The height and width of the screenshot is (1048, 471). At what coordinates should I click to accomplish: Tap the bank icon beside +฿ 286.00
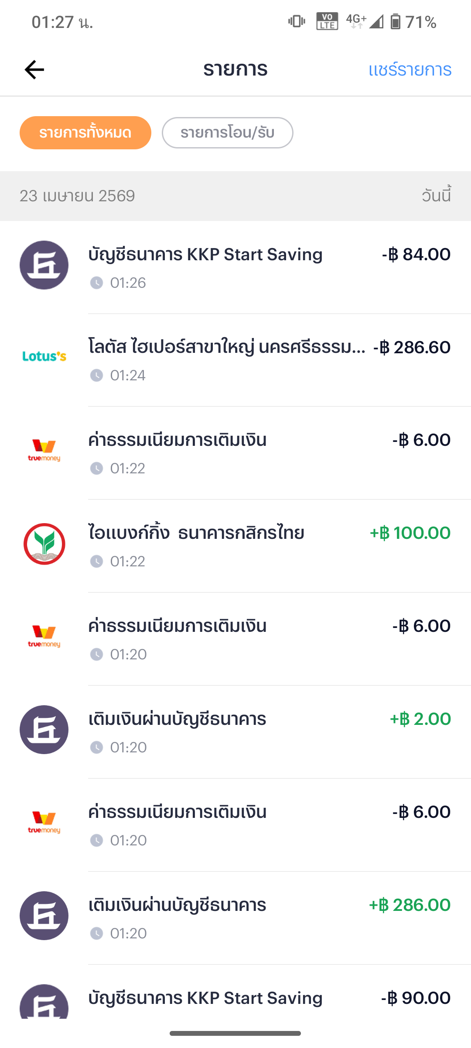click(x=44, y=916)
